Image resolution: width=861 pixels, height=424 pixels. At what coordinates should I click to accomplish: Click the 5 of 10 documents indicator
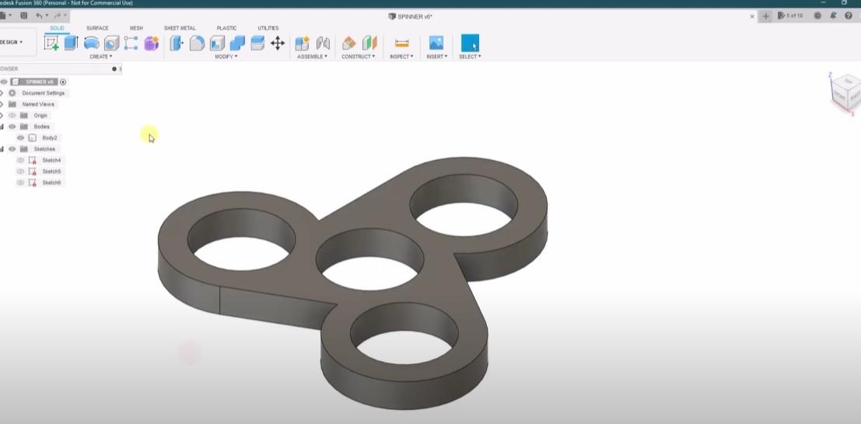click(791, 16)
